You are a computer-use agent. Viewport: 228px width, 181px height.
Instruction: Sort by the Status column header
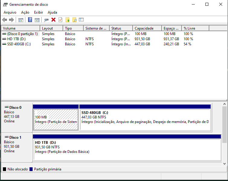(x=121, y=28)
